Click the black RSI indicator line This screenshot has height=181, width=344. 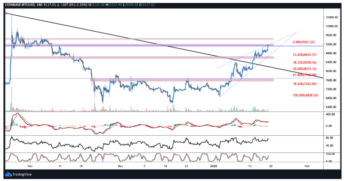coord(137,144)
